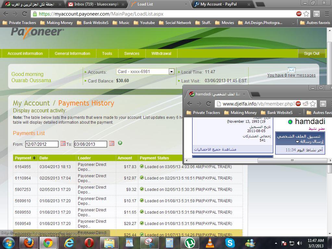Image resolution: width=332 pixels, height=249 pixels.
Task: Click the To date field showing 03/08/2013
Action: [x=91, y=144]
